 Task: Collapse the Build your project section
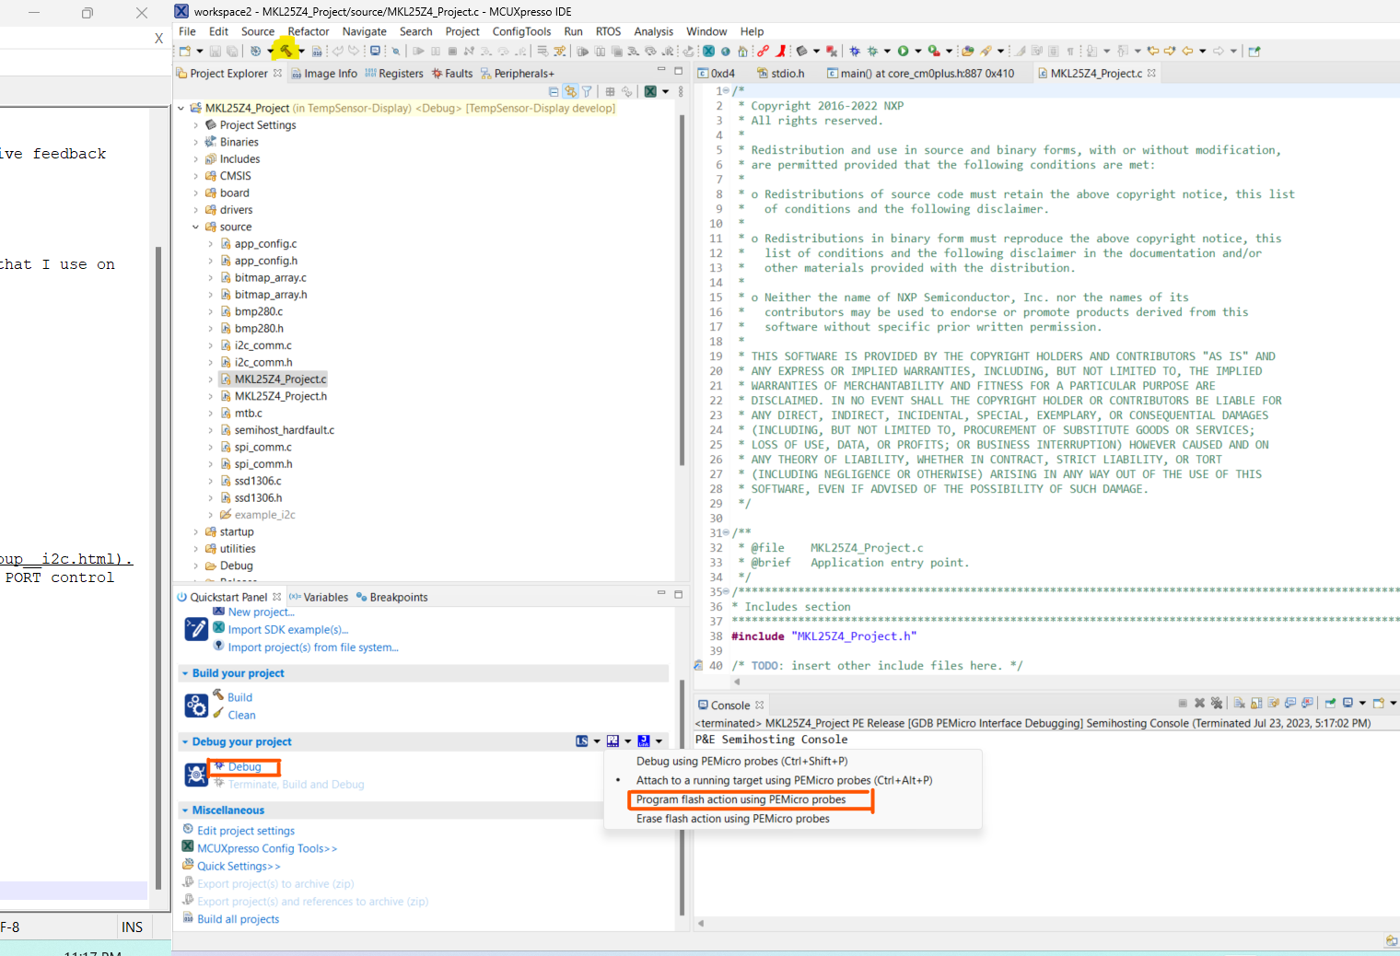(185, 673)
